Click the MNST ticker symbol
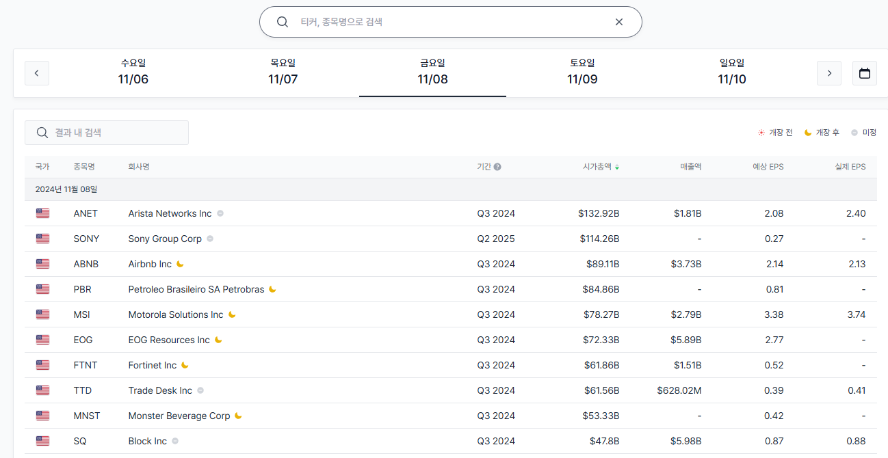Viewport: 888px width, 458px height. tap(87, 416)
